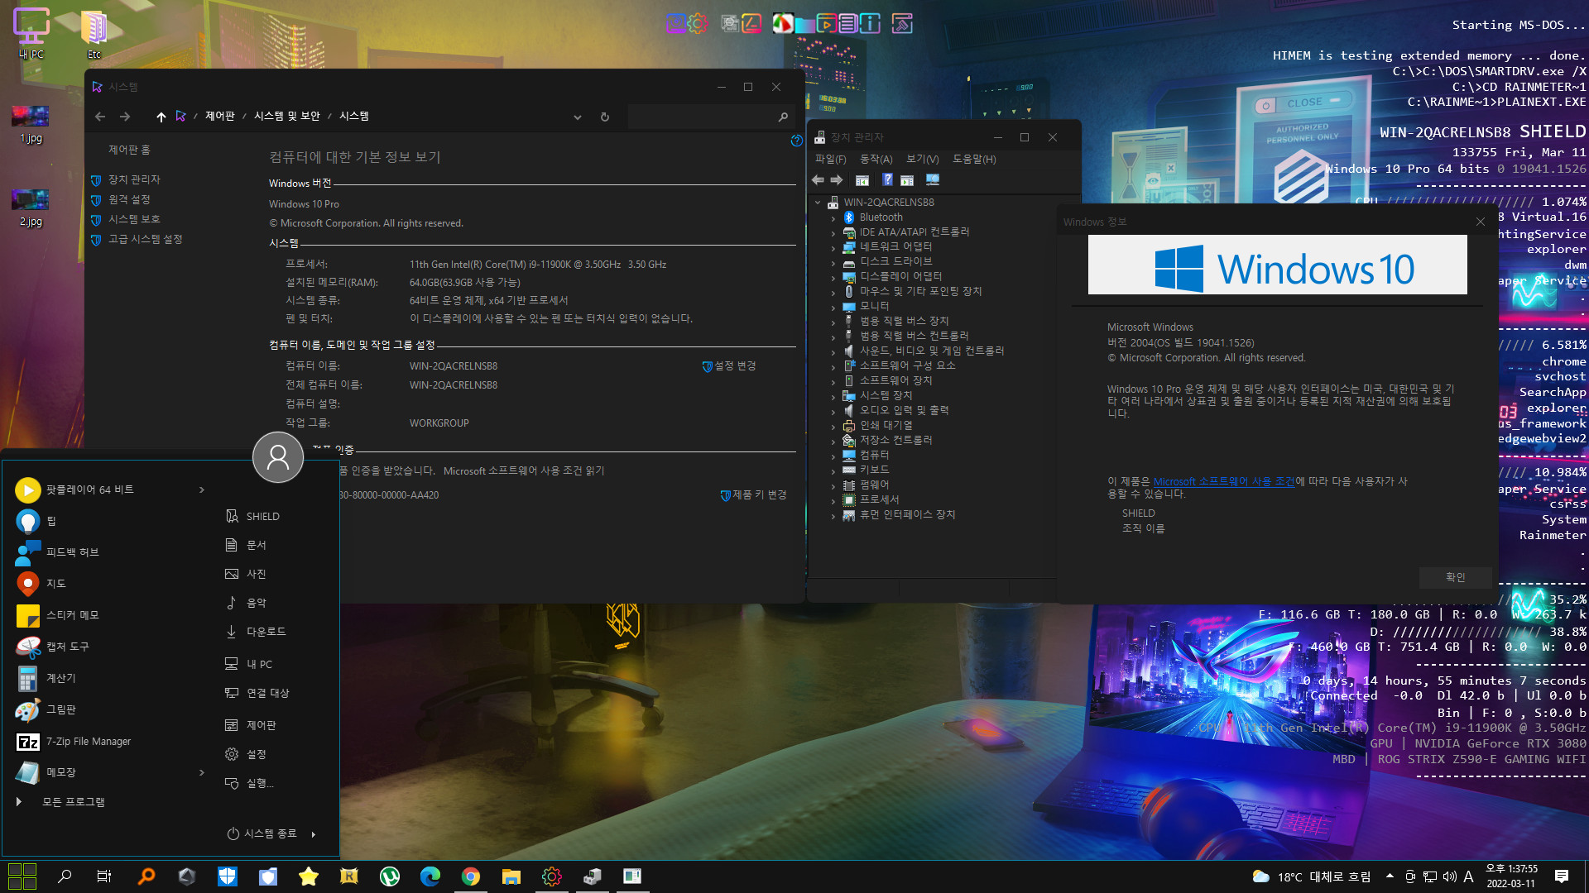
Task: Open Google Chrome from the taskbar
Action: [471, 876]
